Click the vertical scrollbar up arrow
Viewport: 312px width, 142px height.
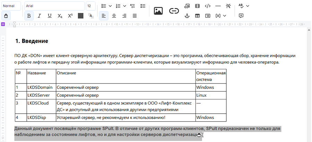tap(309, 30)
